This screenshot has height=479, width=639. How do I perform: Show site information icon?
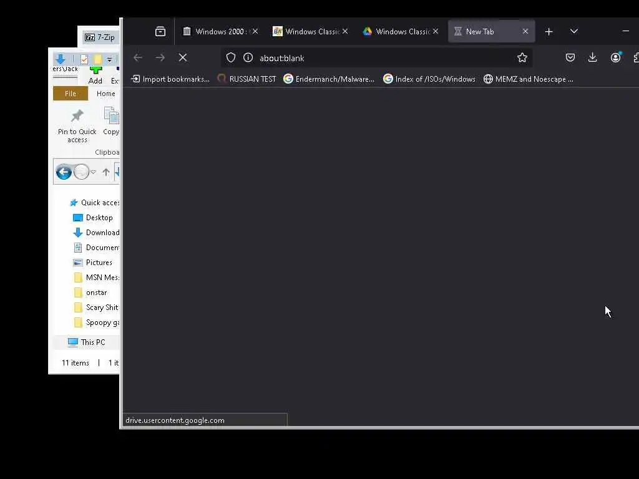pyautogui.click(x=248, y=58)
